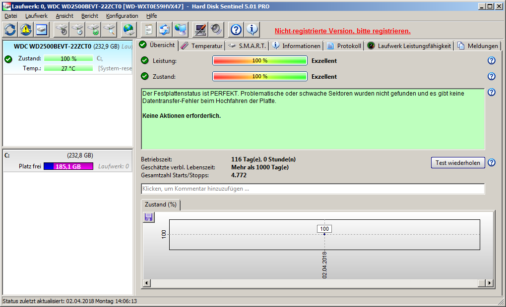This screenshot has width=506, height=307.
Task: Click the disk list Zustand 100 % bar
Action: click(68, 58)
